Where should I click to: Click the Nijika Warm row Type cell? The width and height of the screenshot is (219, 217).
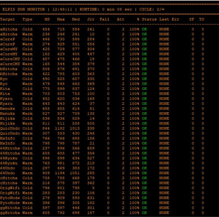(x=28, y=124)
